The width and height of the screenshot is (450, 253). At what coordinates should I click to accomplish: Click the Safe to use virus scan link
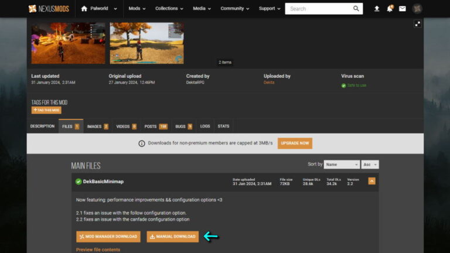point(357,86)
